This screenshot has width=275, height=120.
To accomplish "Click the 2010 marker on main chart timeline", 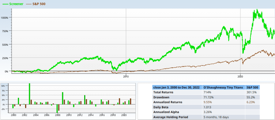I will (126, 77).
